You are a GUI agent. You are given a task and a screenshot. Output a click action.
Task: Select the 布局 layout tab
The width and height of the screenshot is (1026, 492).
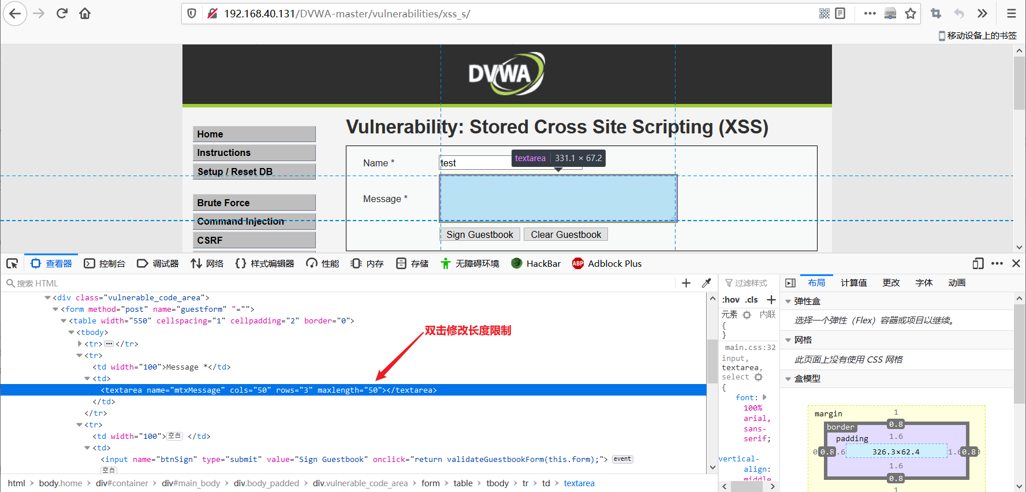pos(816,283)
